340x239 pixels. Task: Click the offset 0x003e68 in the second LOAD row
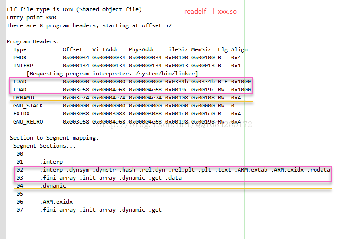(76, 90)
